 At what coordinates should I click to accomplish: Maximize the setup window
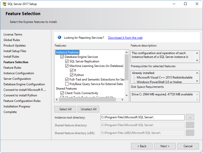coord(185,4)
